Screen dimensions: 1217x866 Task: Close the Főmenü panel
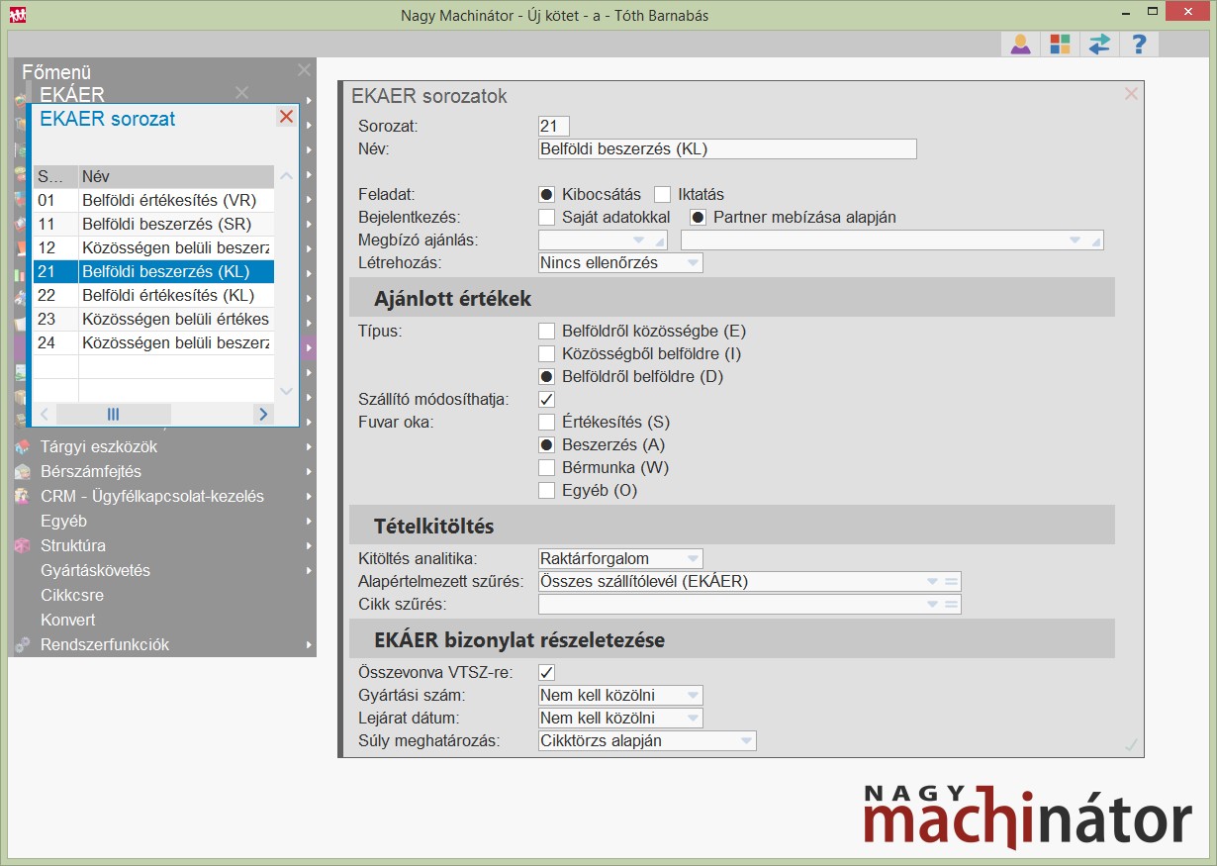[304, 70]
